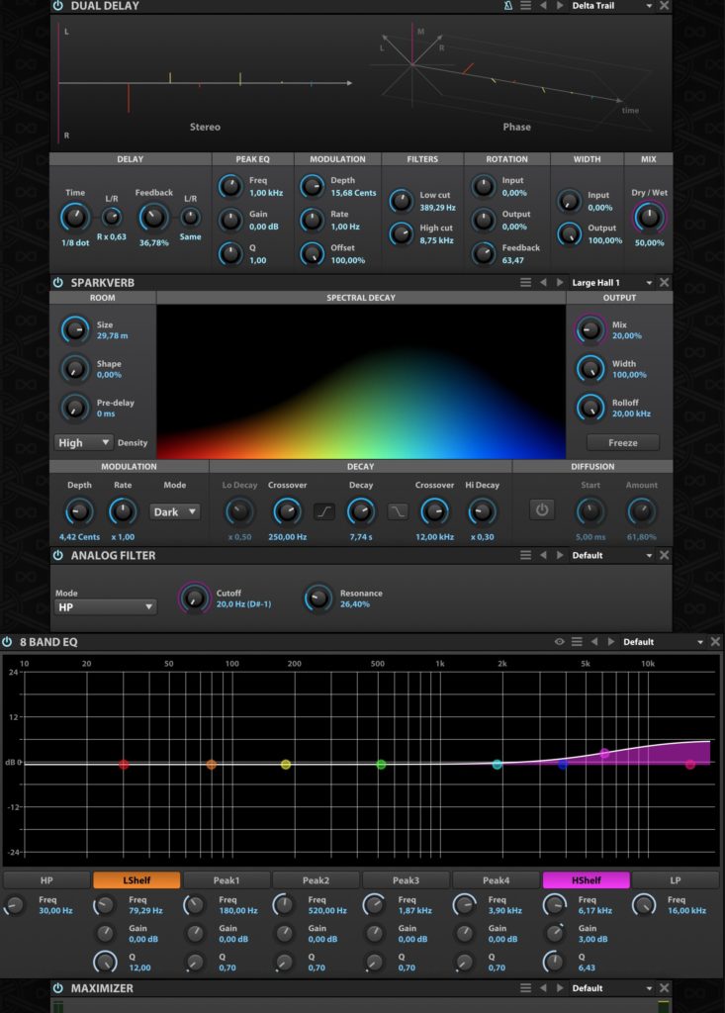This screenshot has height=1013, width=725.
Task: Go to next preset in Dual Delay
Action: click(x=560, y=6)
